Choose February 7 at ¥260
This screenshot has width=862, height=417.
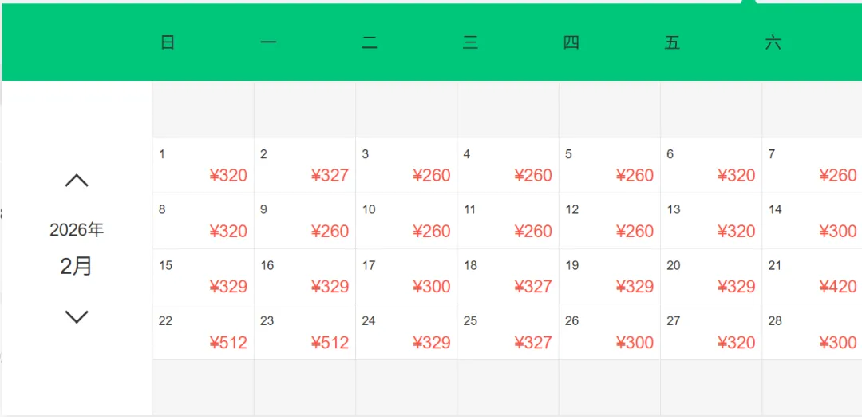coord(812,165)
